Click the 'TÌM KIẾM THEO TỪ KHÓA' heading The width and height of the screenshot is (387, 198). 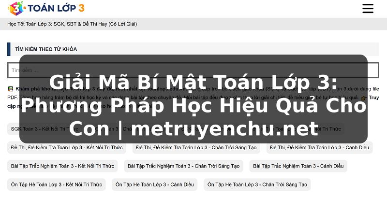tap(46, 49)
